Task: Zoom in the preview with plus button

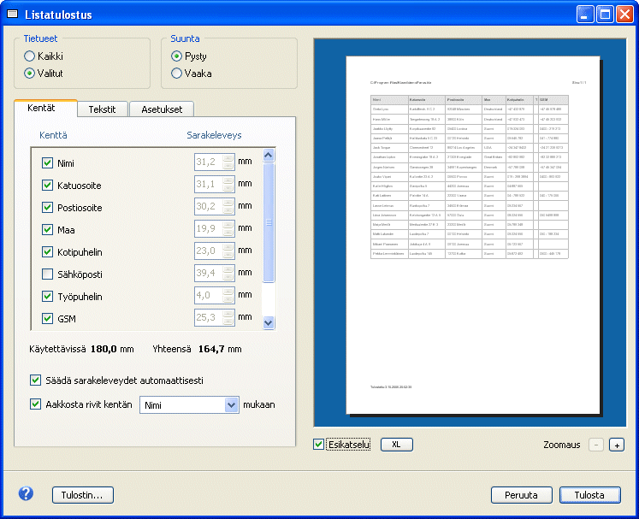Action: (x=617, y=445)
